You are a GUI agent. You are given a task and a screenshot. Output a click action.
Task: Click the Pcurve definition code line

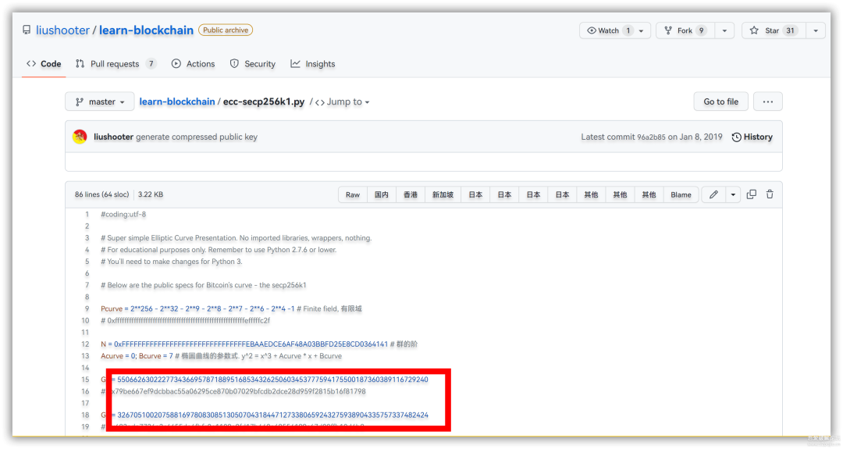tap(231, 308)
